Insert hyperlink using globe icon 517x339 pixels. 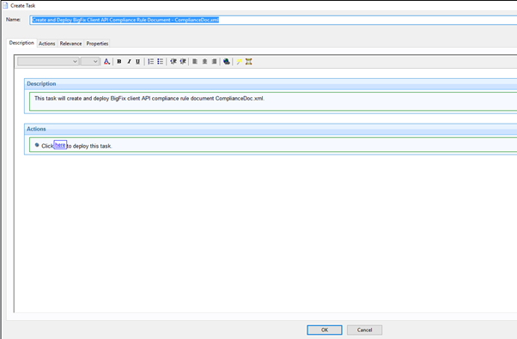click(x=227, y=62)
